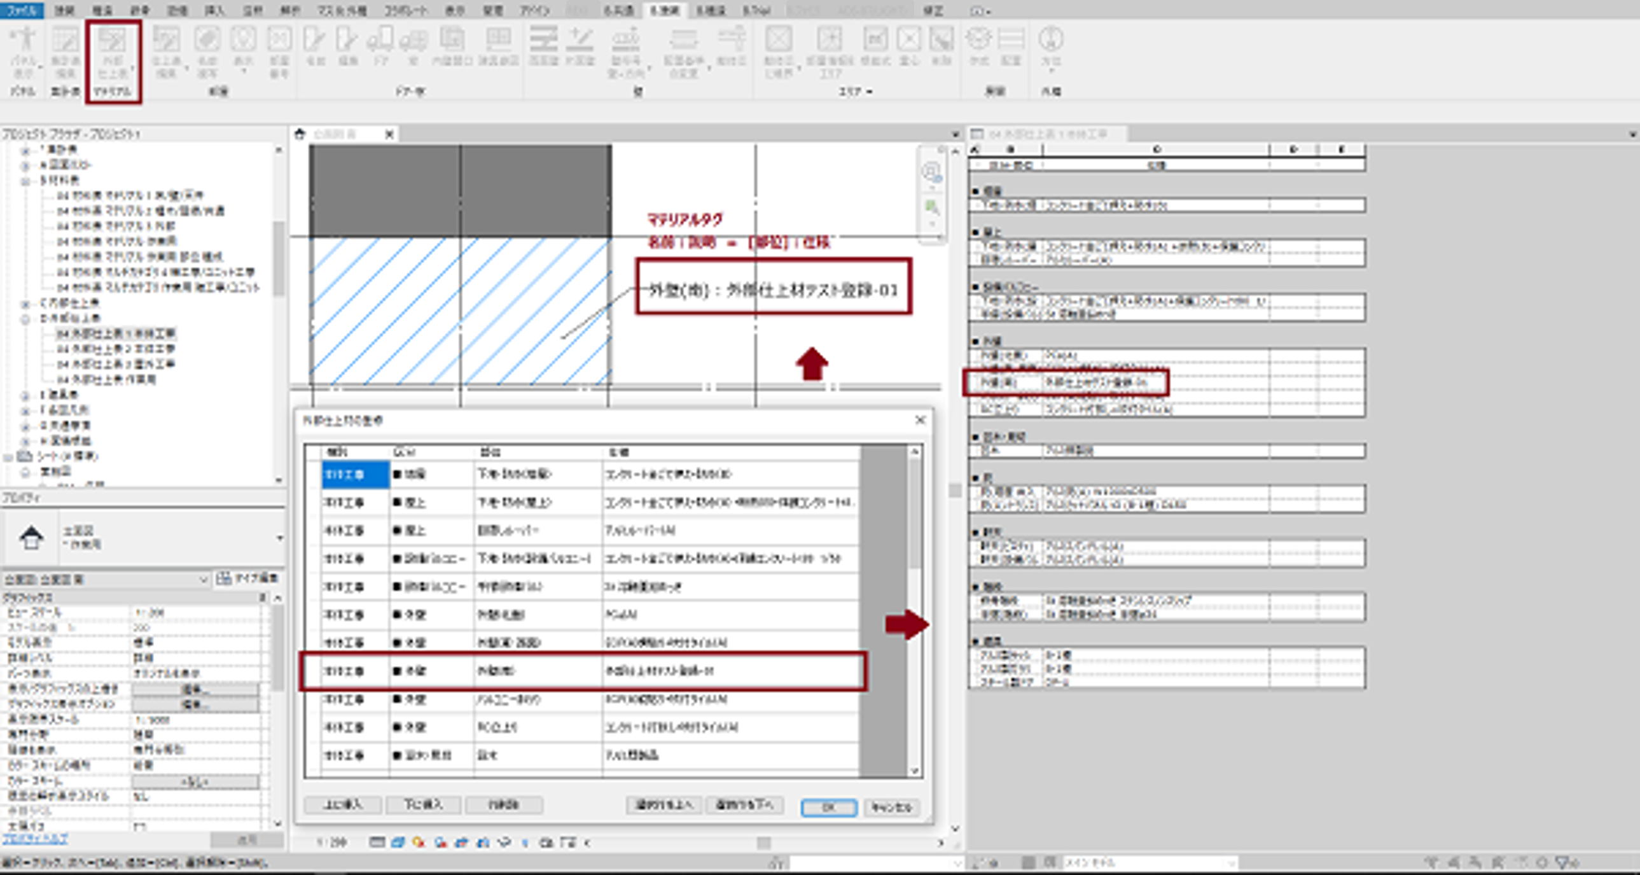Click 外部仕上材テスト登録-01 cell in dialog list
1640x875 pixels.
(x=730, y=671)
